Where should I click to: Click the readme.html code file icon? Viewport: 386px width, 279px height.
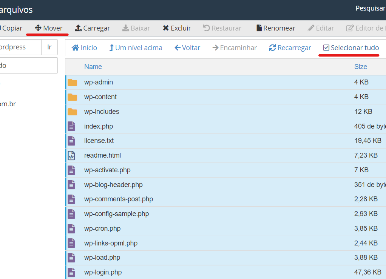tap(71, 155)
